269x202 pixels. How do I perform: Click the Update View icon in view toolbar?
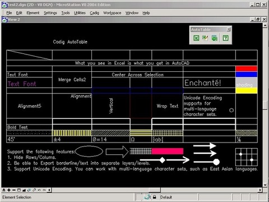tap(4, 190)
